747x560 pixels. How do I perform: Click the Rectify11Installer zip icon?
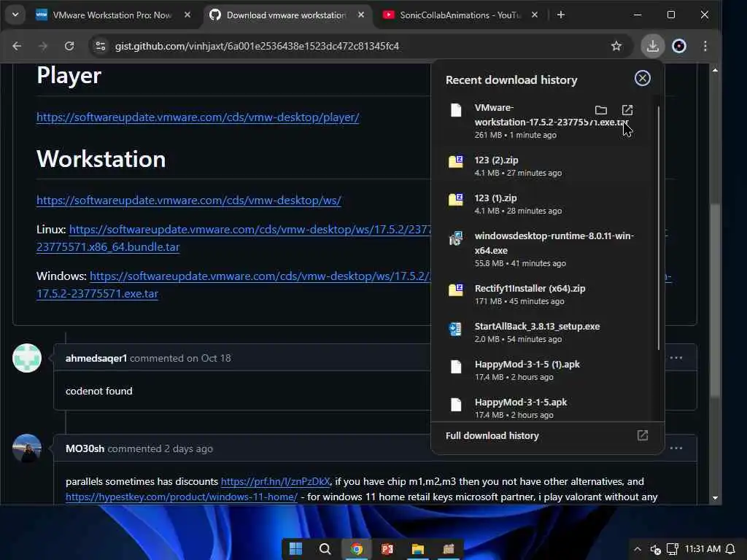pyautogui.click(x=455, y=289)
